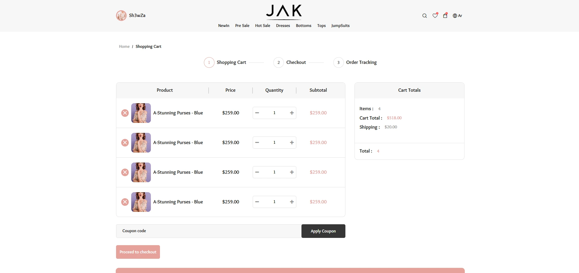
Task: Click the Apply Coupon button
Action: tap(323, 231)
